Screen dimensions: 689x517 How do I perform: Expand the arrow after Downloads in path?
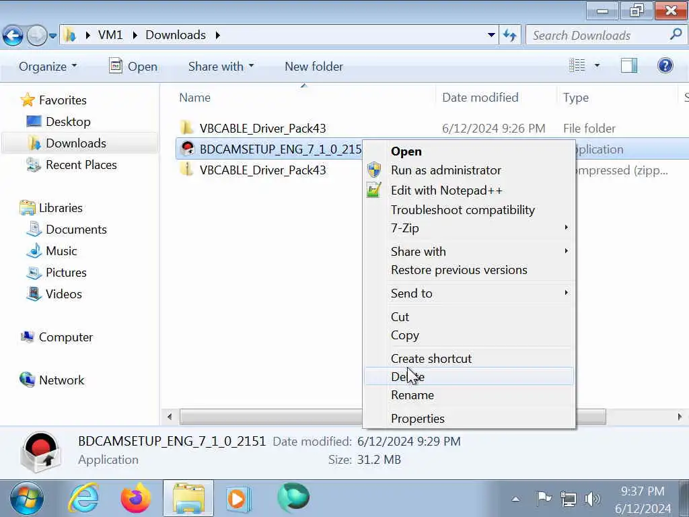[217, 35]
